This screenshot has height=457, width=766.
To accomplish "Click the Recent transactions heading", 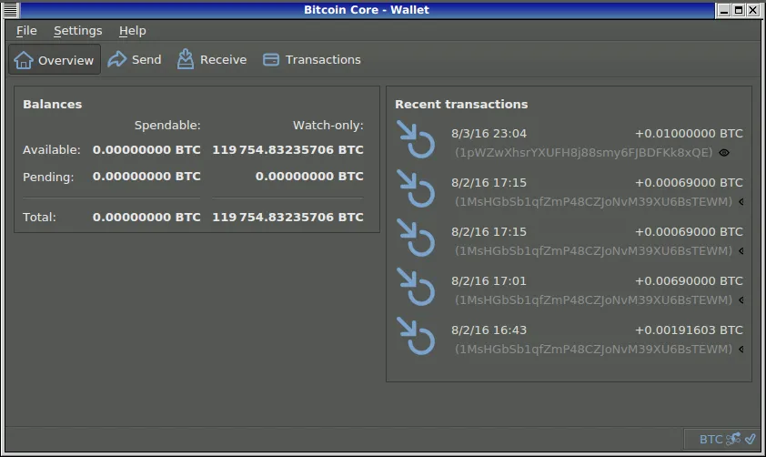I will (x=461, y=104).
